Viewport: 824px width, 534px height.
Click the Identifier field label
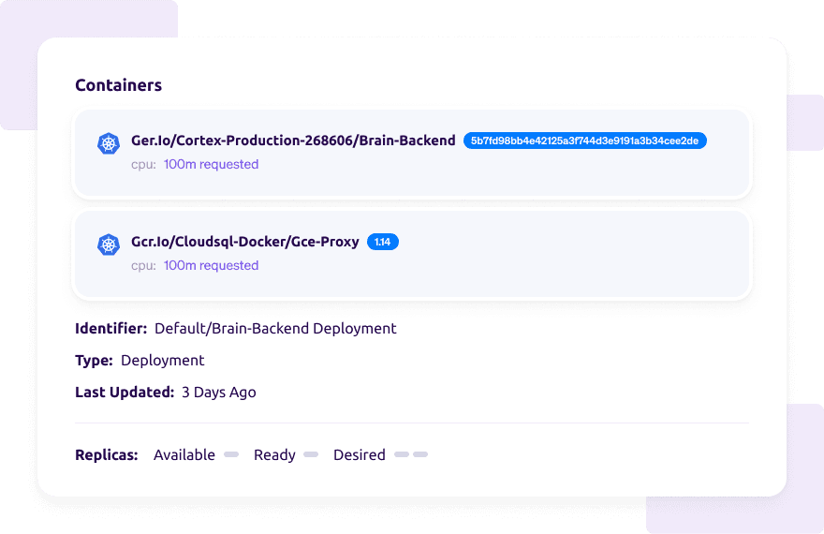(x=110, y=329)
